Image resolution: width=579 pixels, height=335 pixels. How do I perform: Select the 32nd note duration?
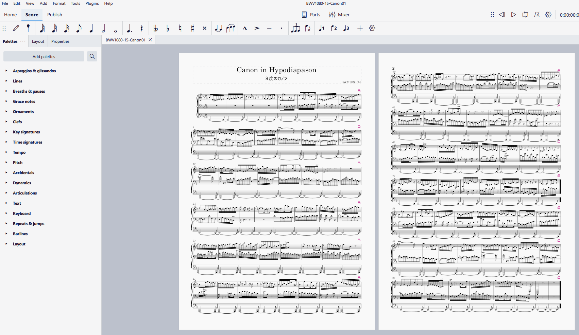[54, 28]
